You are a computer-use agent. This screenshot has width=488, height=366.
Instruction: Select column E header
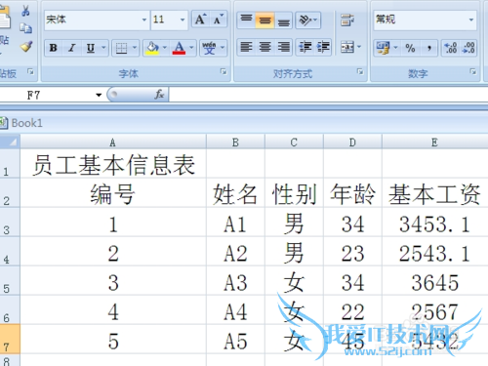coord(435,142)
